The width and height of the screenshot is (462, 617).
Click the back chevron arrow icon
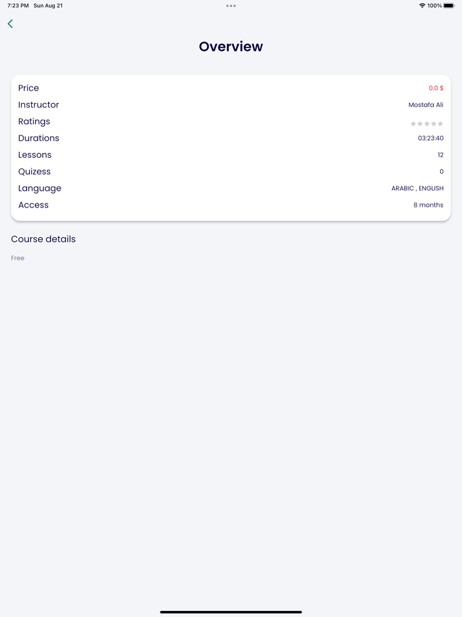tap(10, 23)
